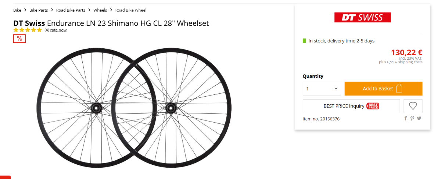Viewport: 441px width, 179px height.
Task: Click the shopping bag icon in basket button
Action: [399, 89]
